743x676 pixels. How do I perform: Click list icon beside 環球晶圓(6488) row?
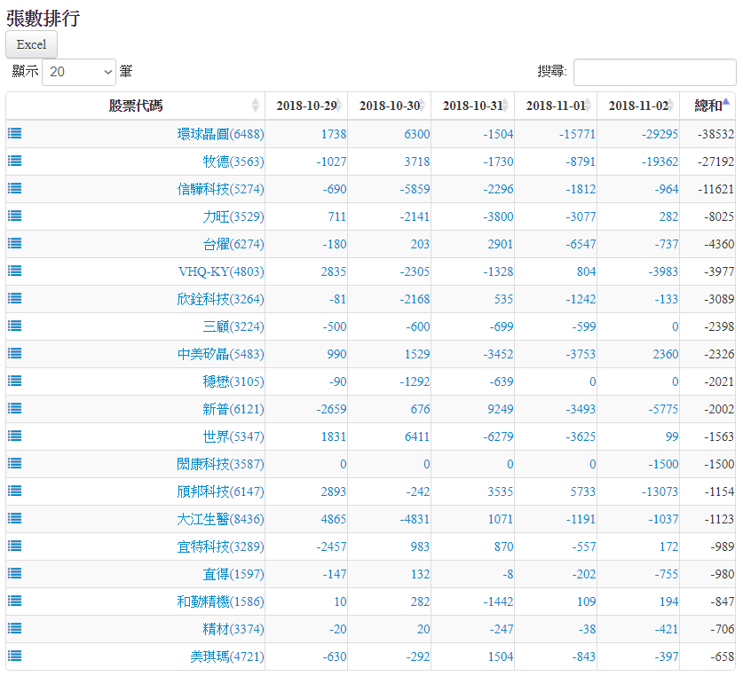[15, 133]
